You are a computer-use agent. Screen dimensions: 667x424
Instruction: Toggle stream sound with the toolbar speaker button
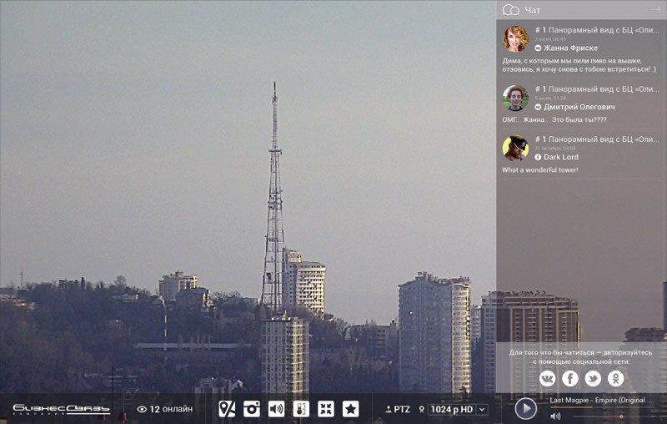pyautogui.click(x=276, y=409)
